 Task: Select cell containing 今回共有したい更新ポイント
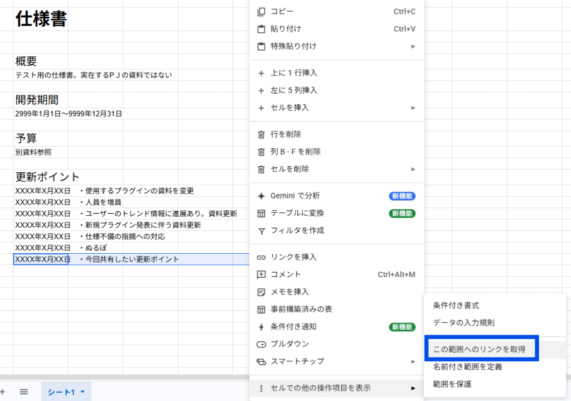click(132, 259)
